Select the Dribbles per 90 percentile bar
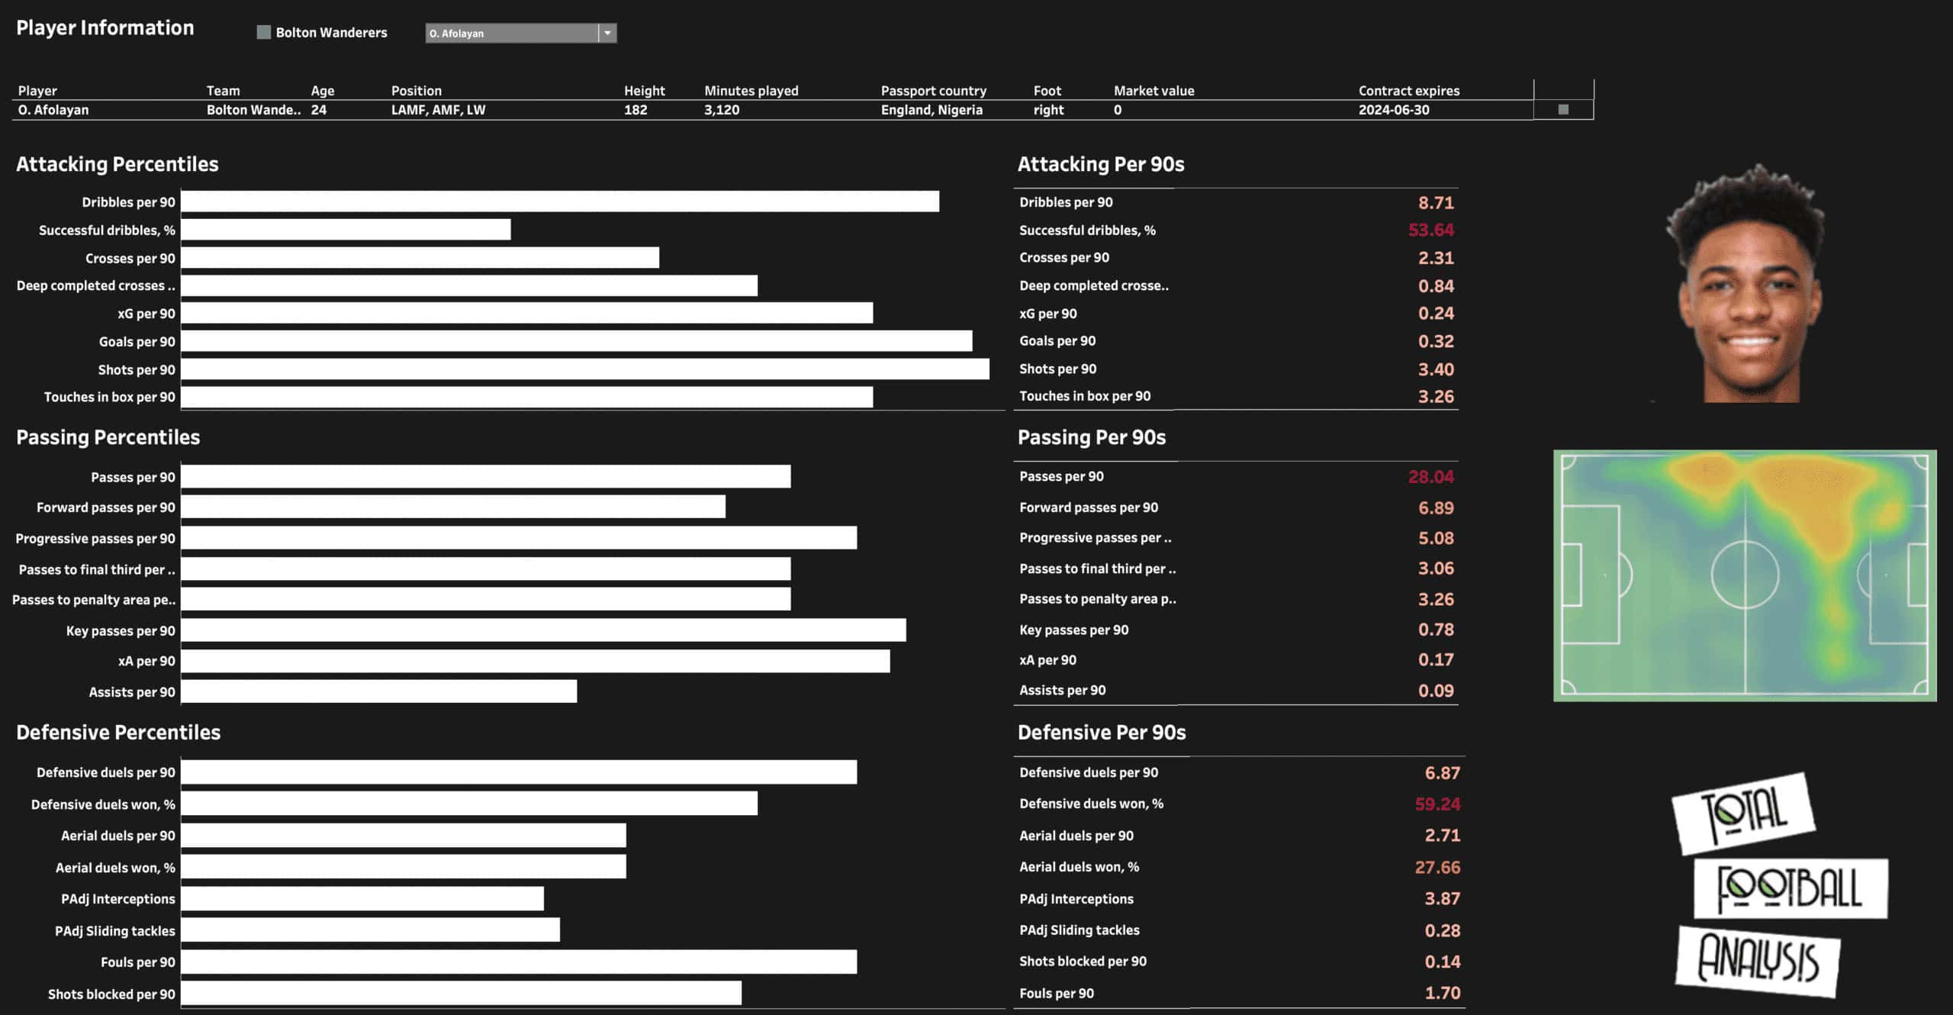Screen dimensions: 1953x1015 (x=559, y=201)
